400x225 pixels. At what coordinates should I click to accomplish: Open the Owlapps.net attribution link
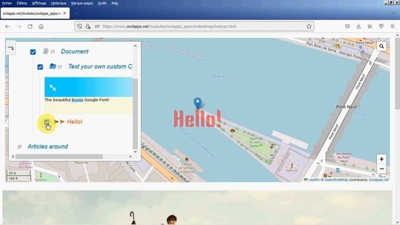[x=379, y=180]
